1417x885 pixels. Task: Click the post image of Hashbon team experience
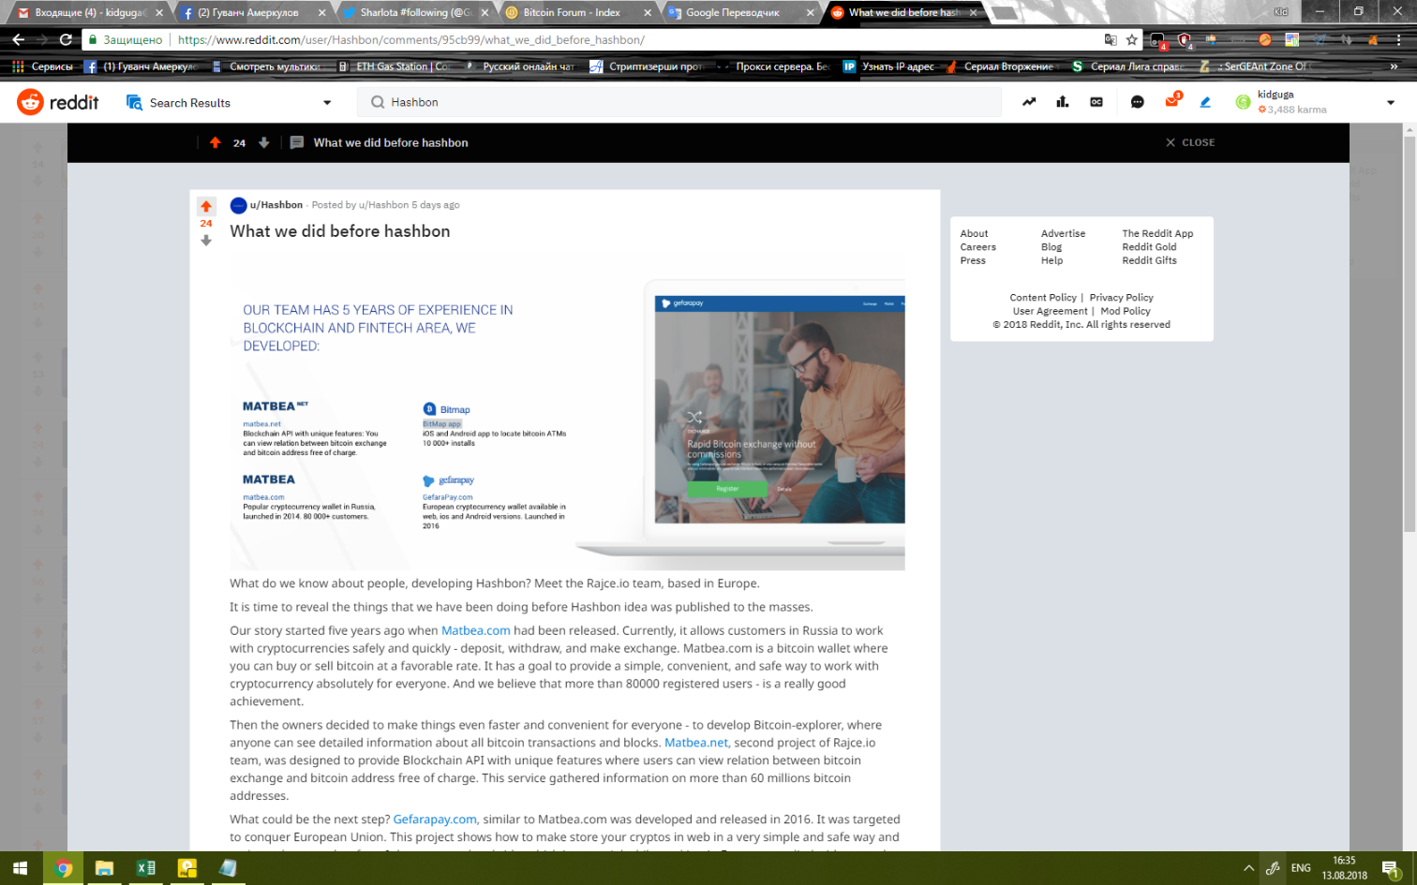tap(567, 409)
